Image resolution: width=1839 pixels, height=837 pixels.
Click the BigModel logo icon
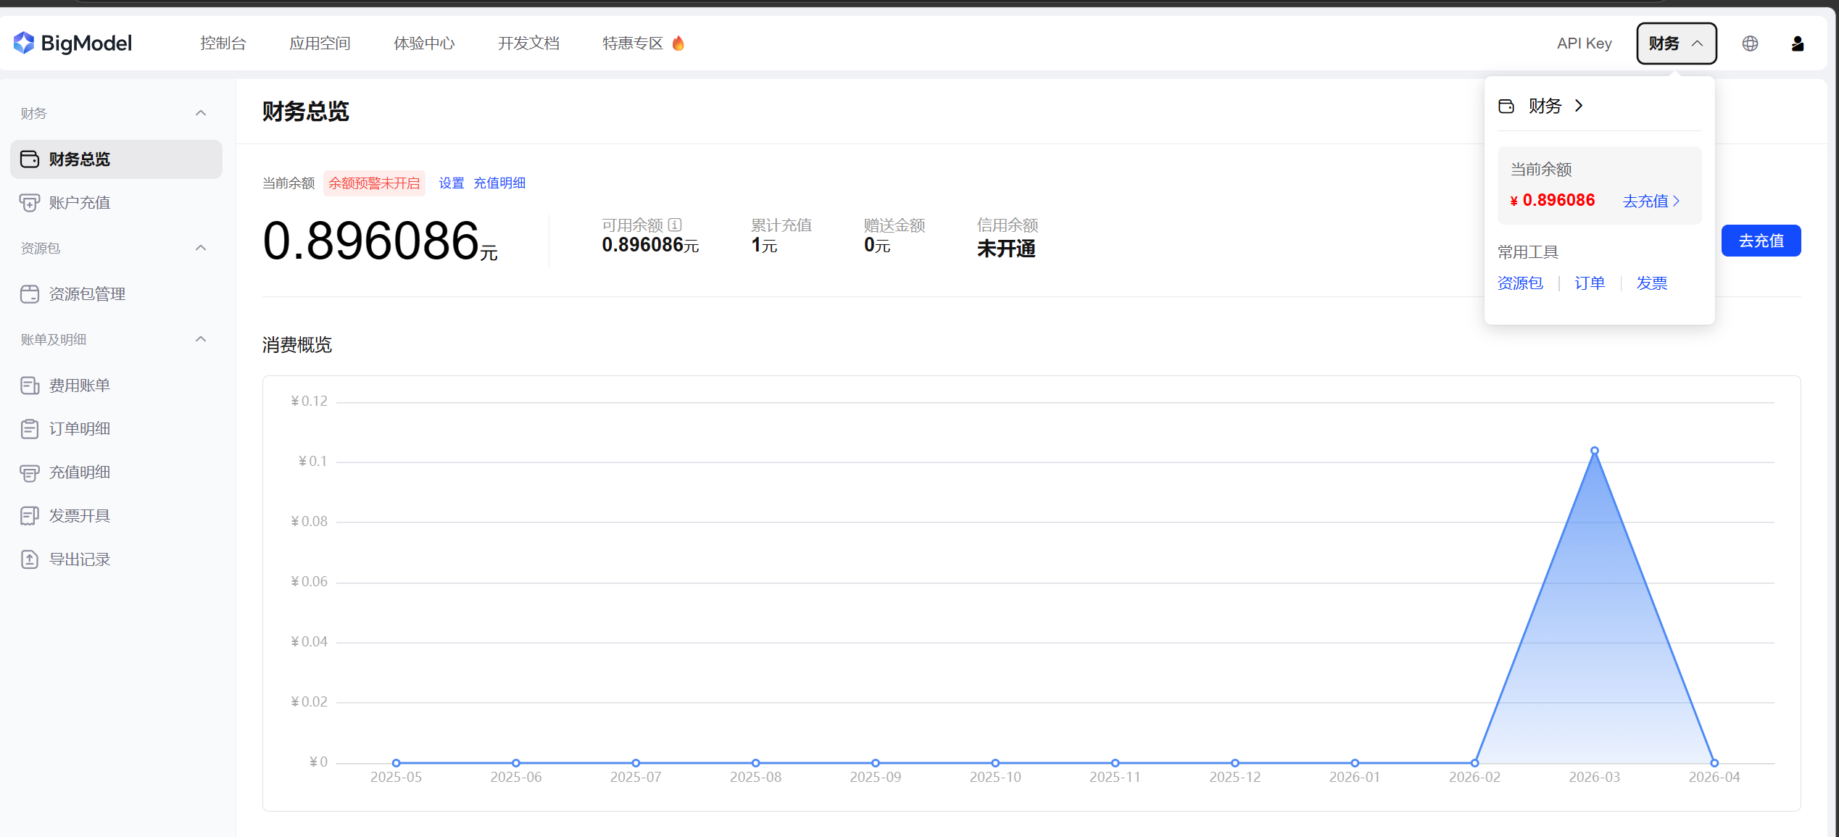coord(24,43)
